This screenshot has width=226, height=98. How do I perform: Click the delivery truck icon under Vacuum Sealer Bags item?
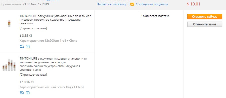pyautogui.click(x=22, y=93)
